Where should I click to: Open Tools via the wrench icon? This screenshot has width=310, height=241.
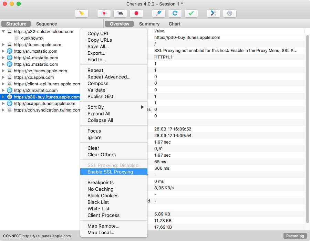pyautogui.click(x=213, y=13)
